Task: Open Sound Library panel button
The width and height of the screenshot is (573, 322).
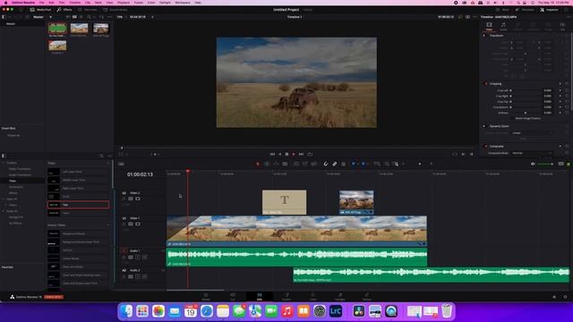Action: 115,10
